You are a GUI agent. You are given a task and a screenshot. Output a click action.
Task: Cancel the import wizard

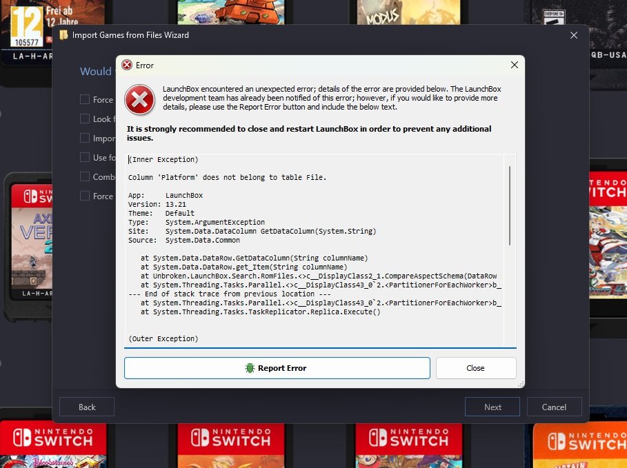tap(554, 407)
